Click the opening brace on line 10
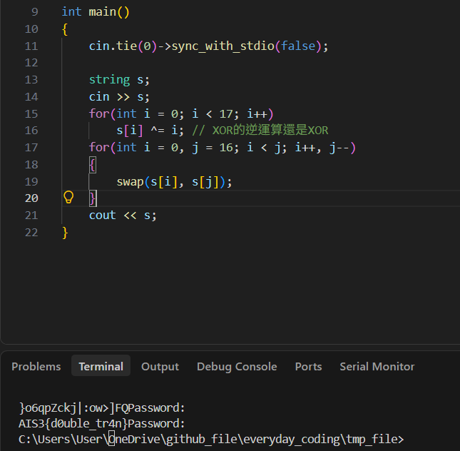 pos(65,29)
